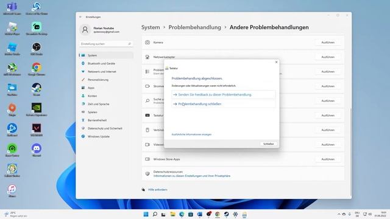Image resolution: width=390 pixels, height=219 pixels.
Task: Open GeForce Experience desktop icon
Action: (x=37, y=109)
